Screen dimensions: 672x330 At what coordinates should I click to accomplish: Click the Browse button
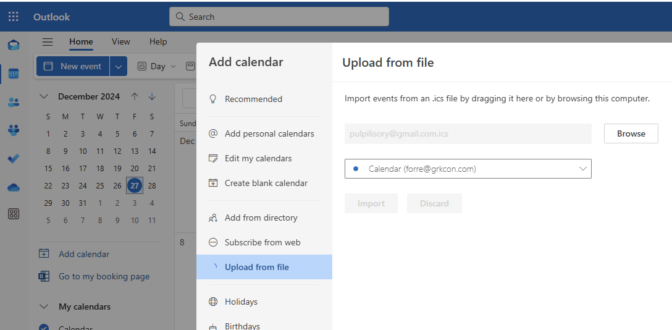[631, 133]
